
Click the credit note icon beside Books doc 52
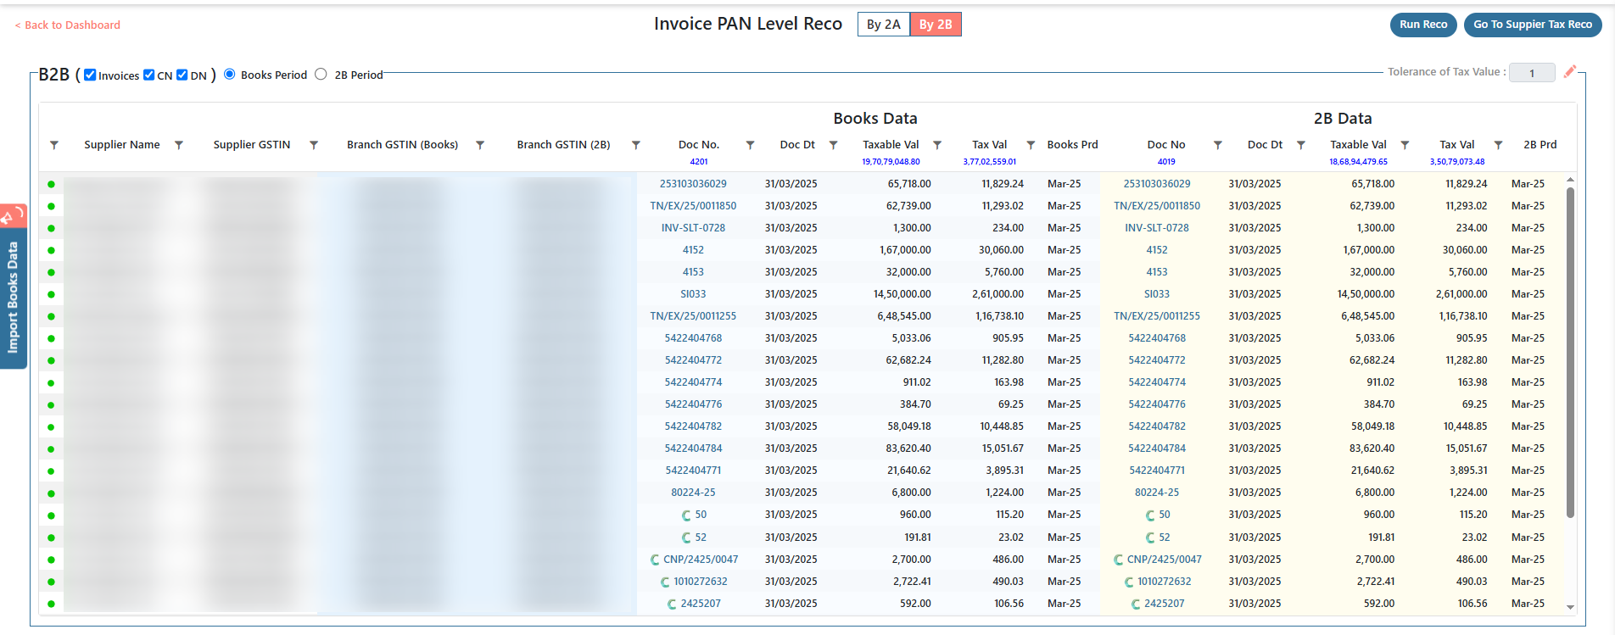[x=686, y=538]
